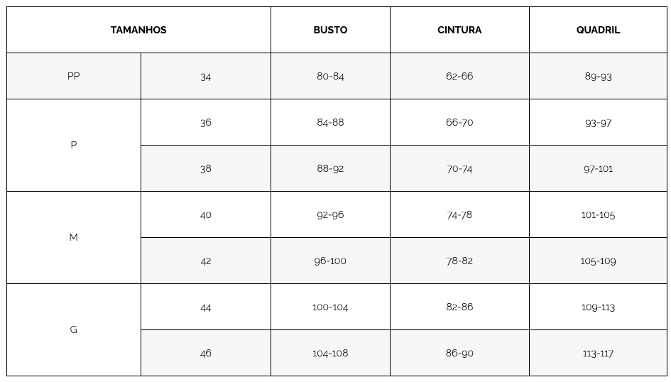Click the QUADRIL column header
The height and width of the screenshot is (382, 671).
(x=598, y=30)
